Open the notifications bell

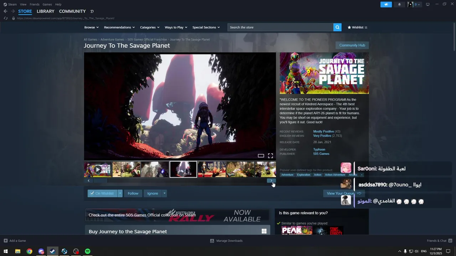[x=399, y=4]
